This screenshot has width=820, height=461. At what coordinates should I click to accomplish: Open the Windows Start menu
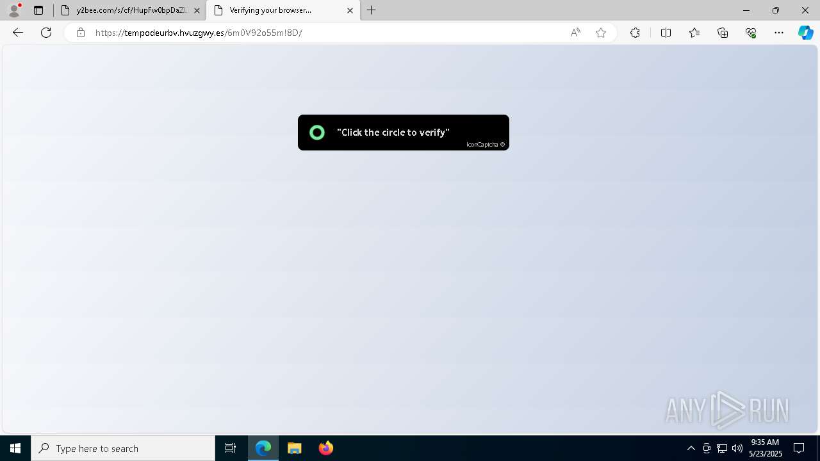15,448
